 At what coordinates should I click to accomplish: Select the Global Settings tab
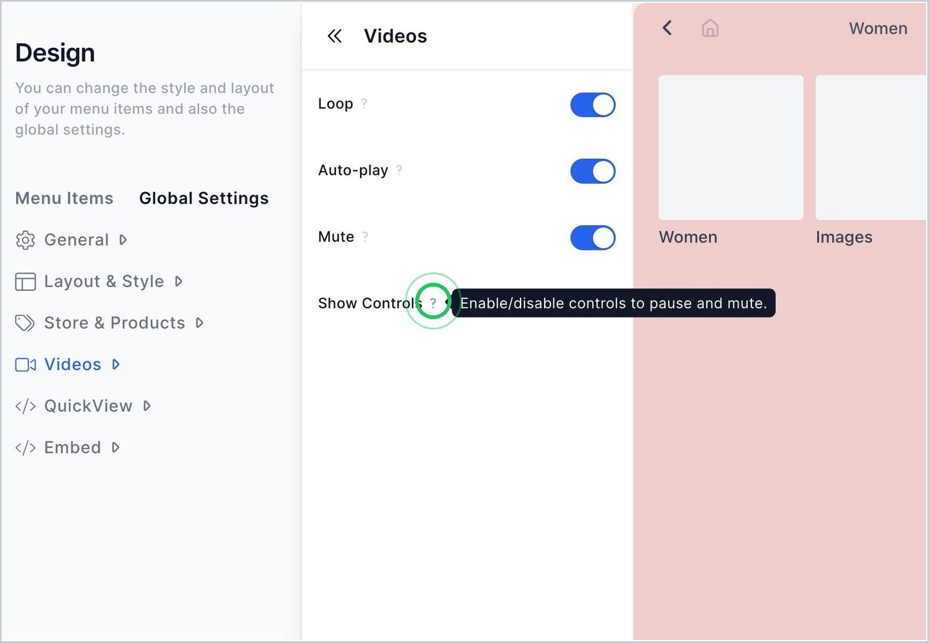coord(204,198)
